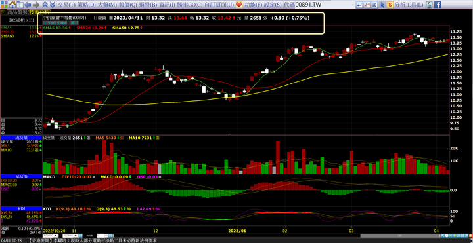Open 設定(S) menu
Screen dimensions: 473x243
(x=273, y=5)
